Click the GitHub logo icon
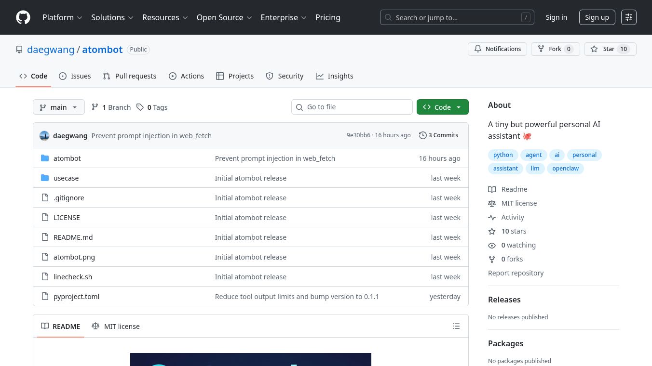Image resolution: width=652 pixels, height=366 pixels. (x=23, y=17)
